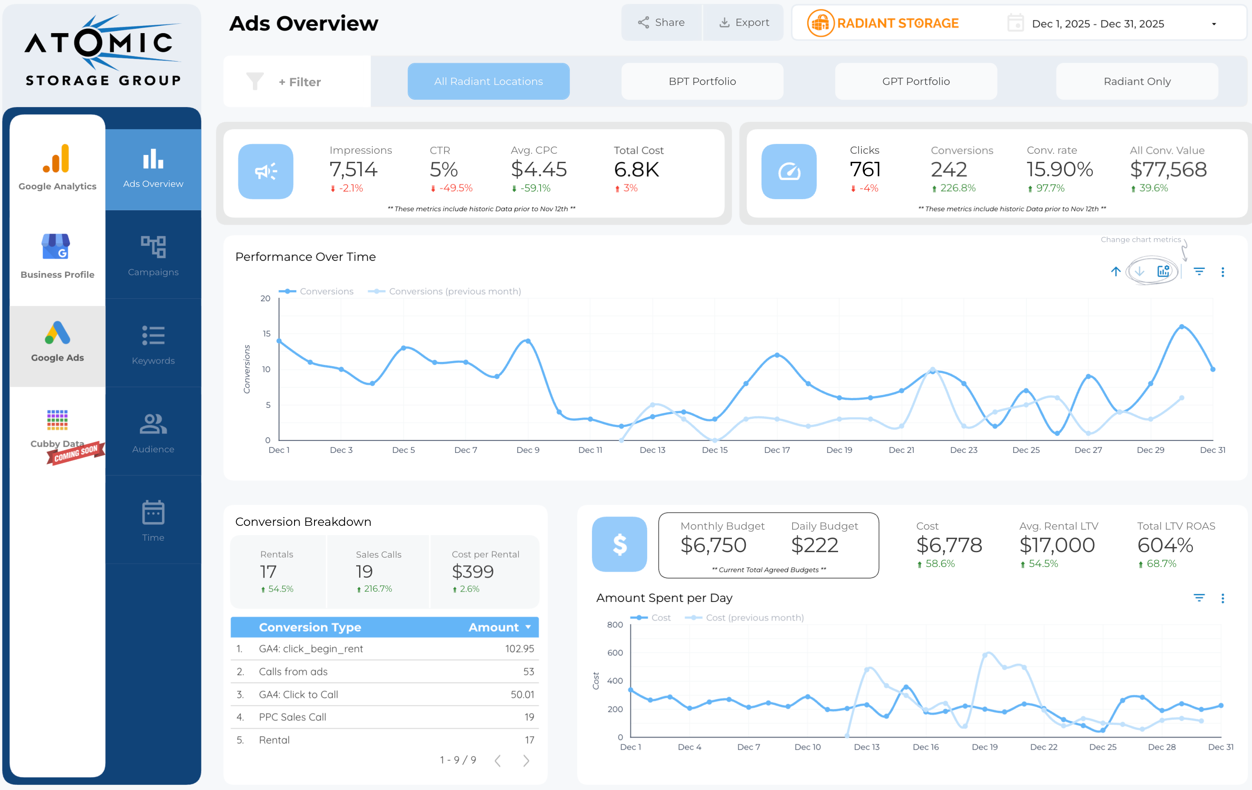This screenshot has width=1252, height=790.
Task: Sort table by Amount column arrow
Action: click(528, 627)
